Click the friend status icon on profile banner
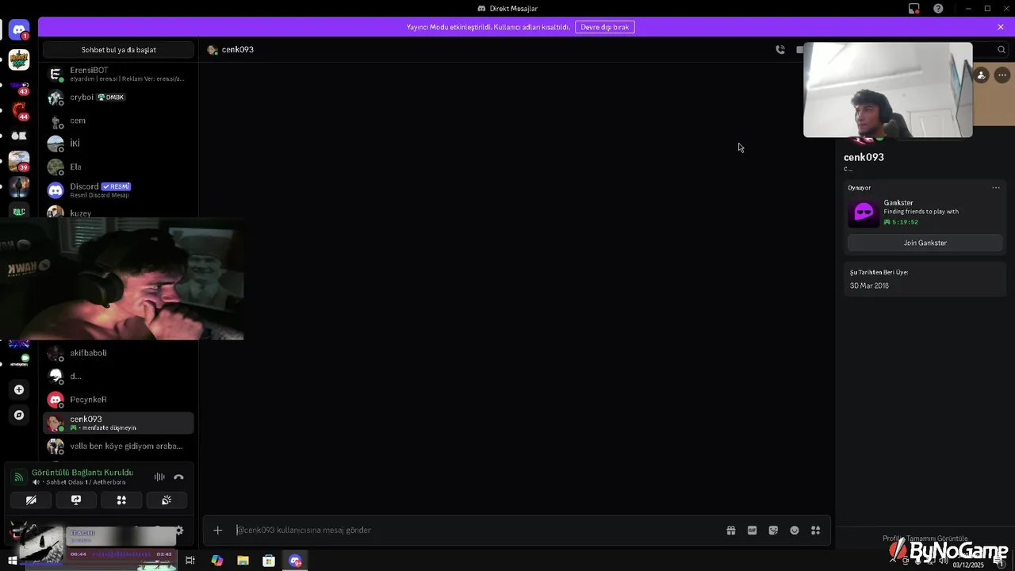 tap(982, 75)
